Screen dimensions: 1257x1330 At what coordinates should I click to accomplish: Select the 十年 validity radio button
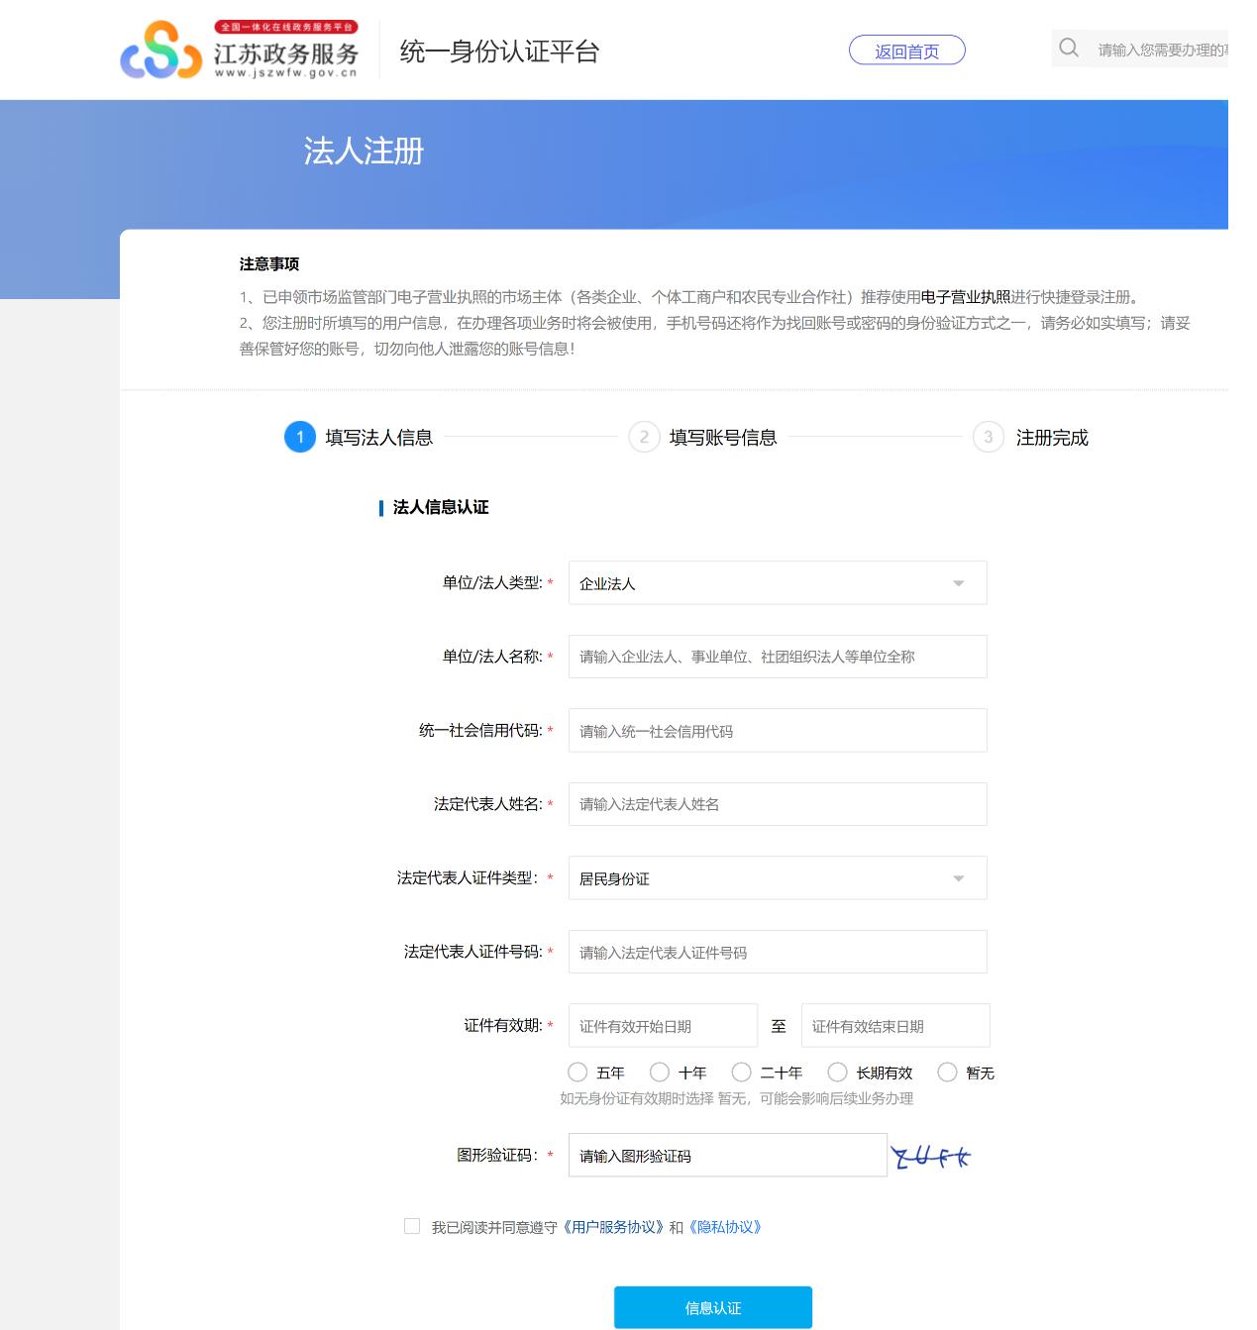[x=660, y=1073]
